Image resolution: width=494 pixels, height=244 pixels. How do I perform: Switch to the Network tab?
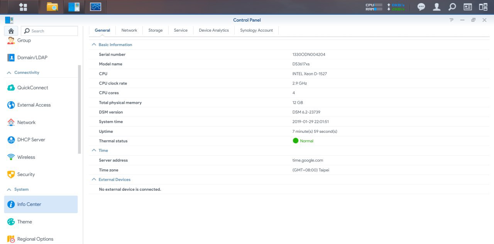pos(129,30)
